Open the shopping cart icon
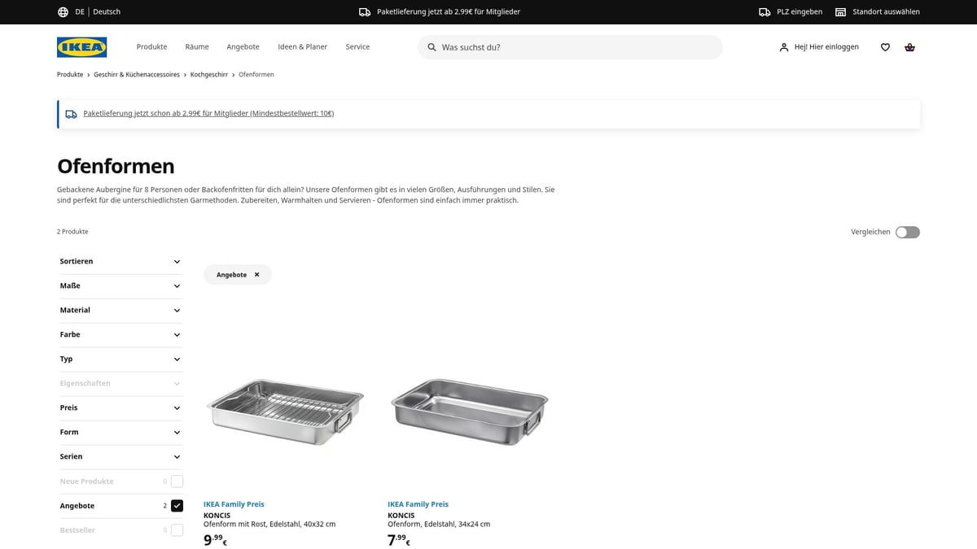 (909, 47)
